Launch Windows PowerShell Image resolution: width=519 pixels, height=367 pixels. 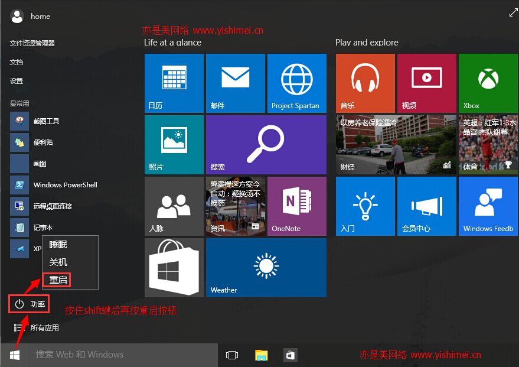click(x=54, y=185)
